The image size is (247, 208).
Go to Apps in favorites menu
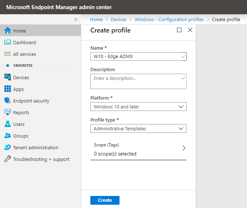click(x=40, y=89)
